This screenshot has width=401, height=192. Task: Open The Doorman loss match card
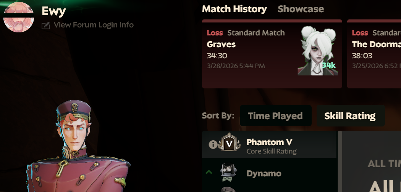[374, 54]
